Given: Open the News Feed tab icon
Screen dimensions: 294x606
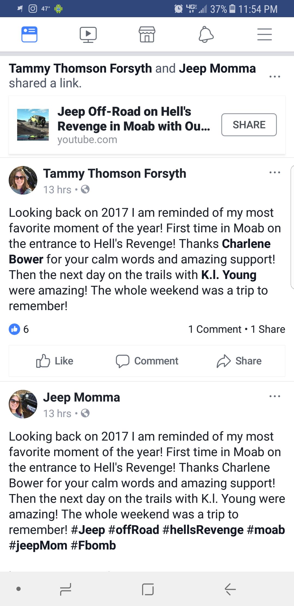Looking at the screenshot, I should click(29, 35).
